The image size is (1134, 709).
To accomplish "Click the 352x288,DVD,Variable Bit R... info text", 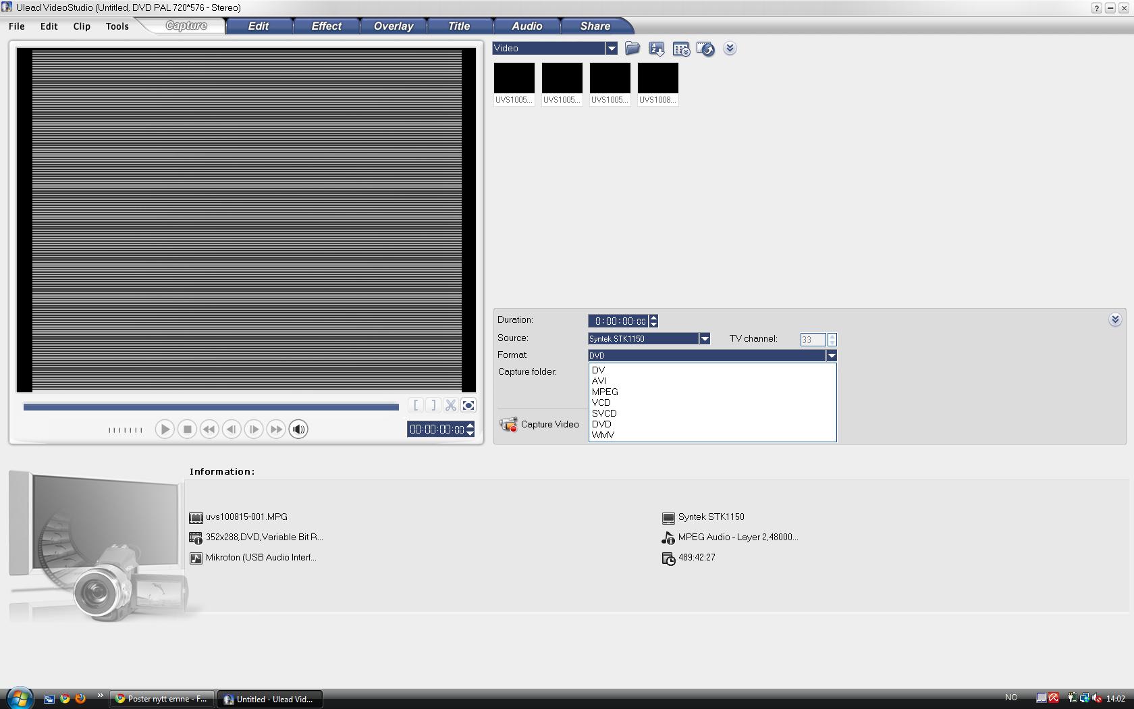I will pos(264,537).
